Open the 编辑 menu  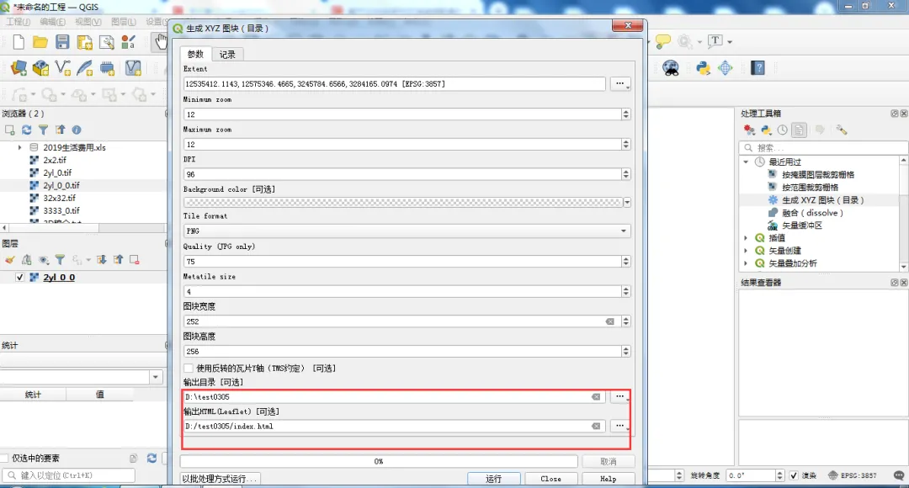click(x=52, y=21)
